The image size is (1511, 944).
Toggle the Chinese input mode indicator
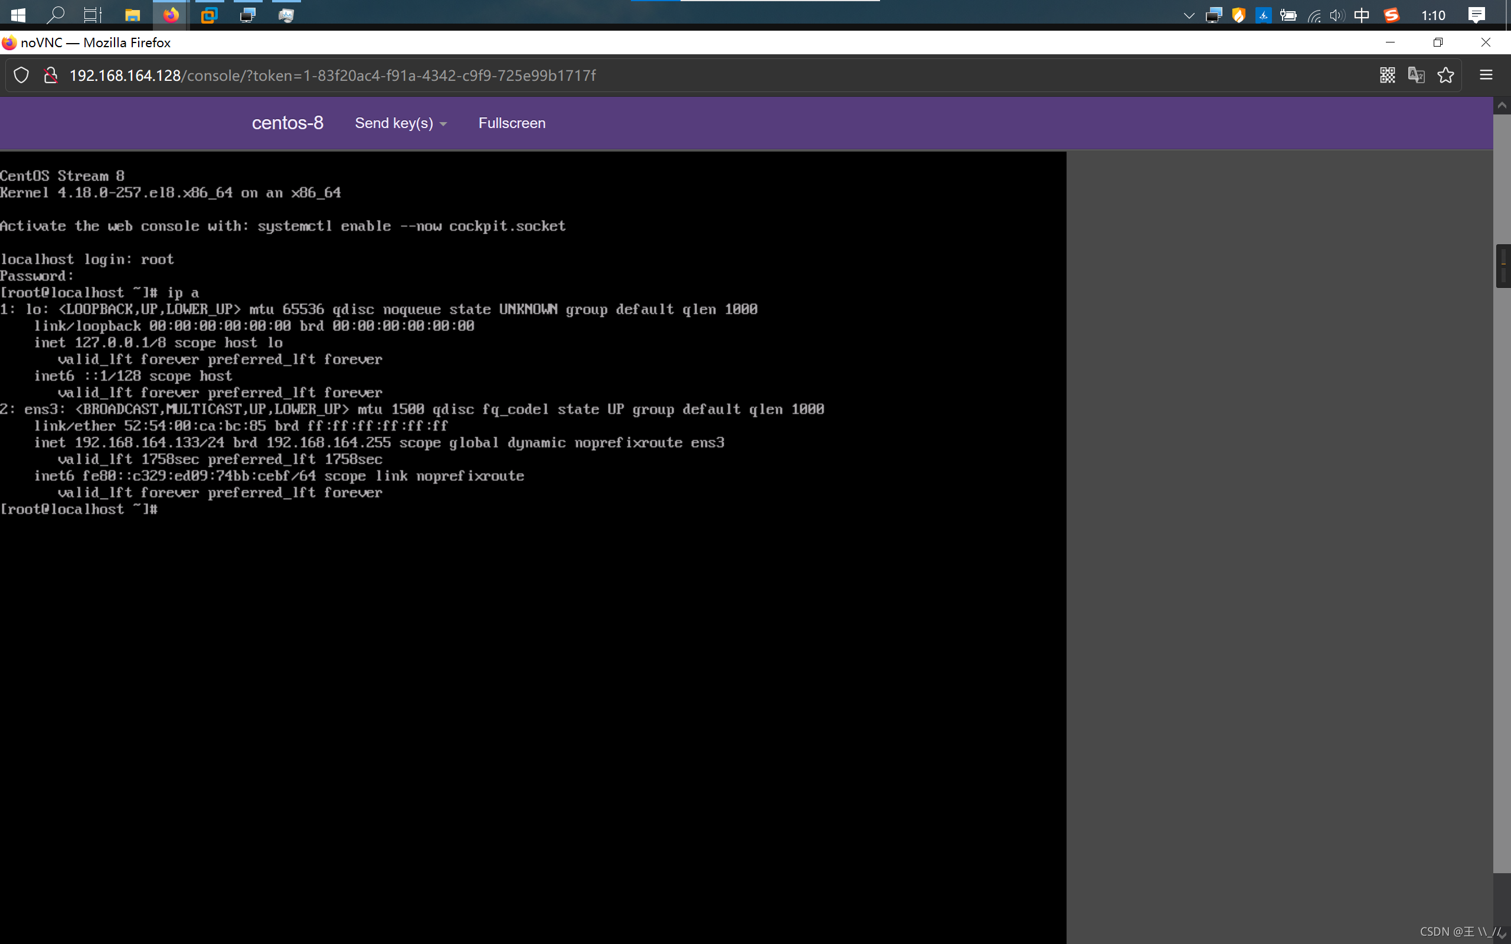(x=1362, y=15)
